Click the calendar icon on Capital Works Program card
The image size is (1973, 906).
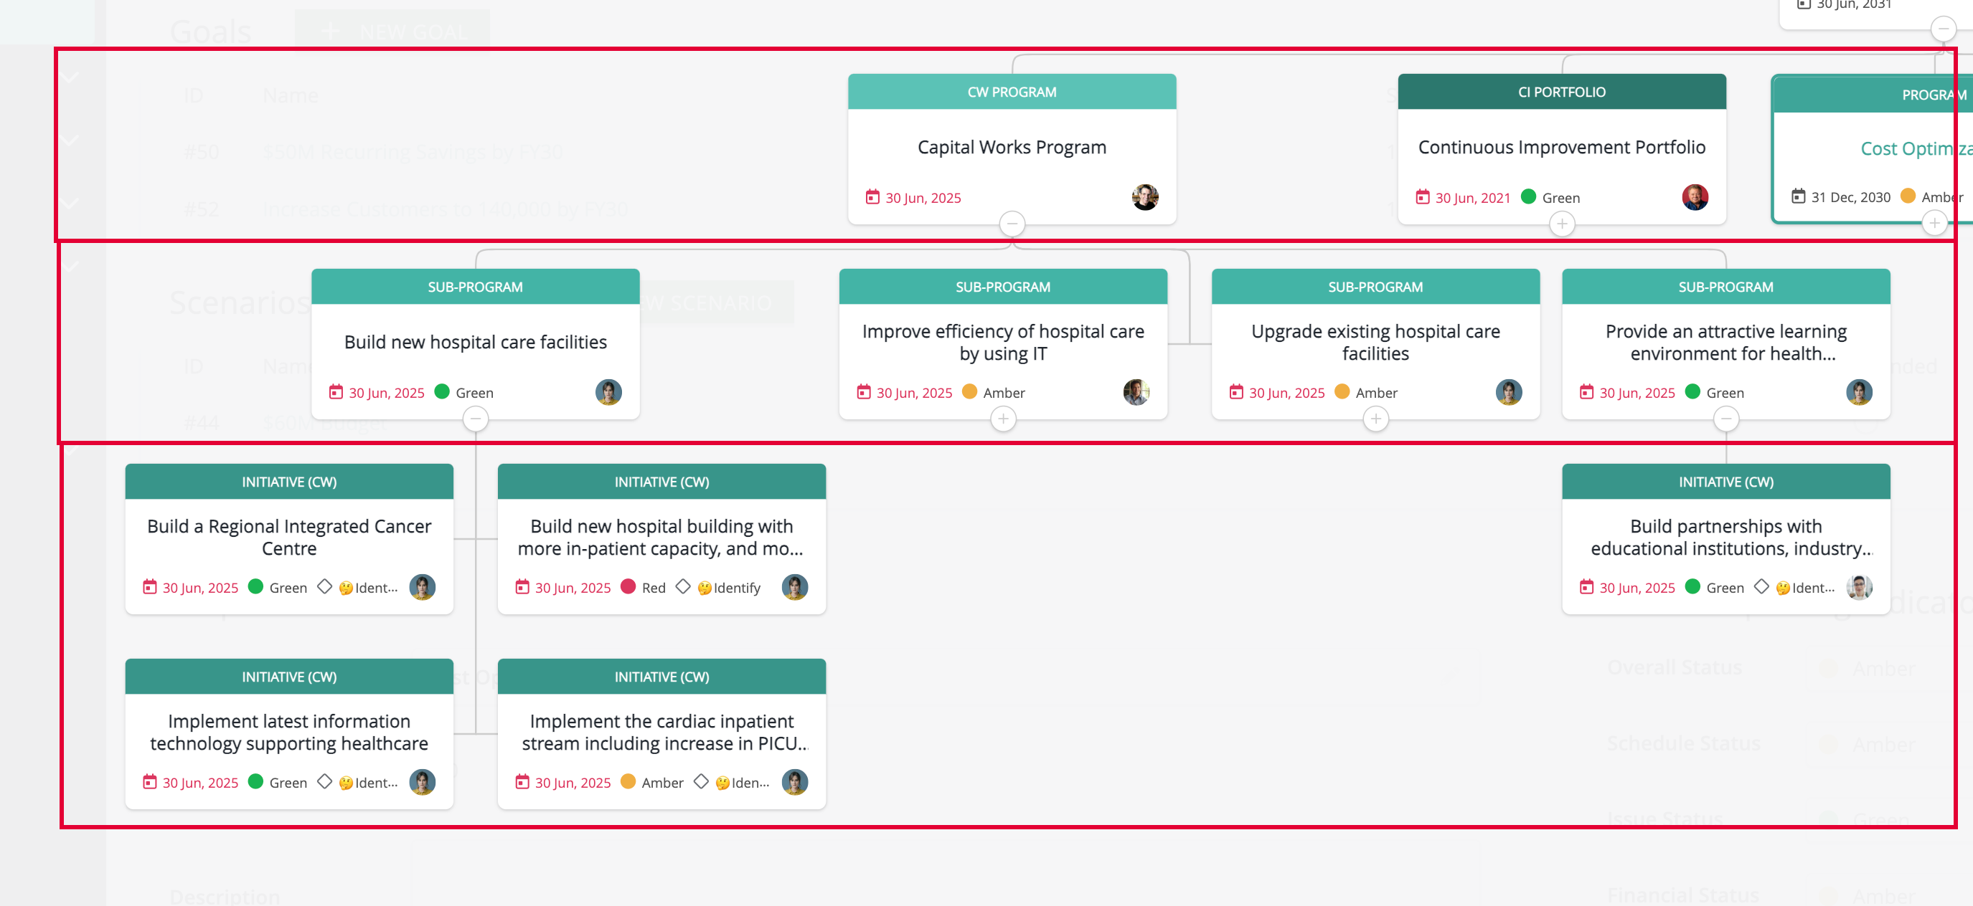872,197
